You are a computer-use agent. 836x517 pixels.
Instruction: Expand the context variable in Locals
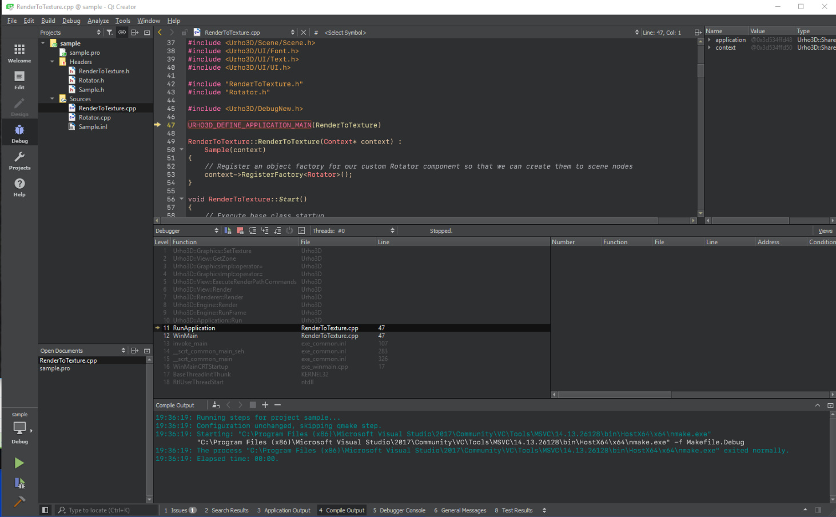point(710,47)
